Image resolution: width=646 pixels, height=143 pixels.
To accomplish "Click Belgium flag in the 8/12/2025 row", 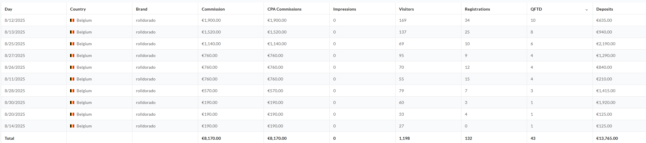I will (x=72, y=20).
